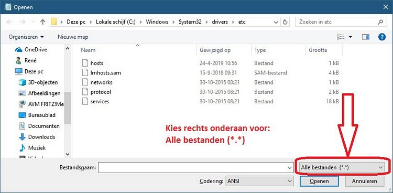Image resolution: width=393 pixels, height=193 pixels.
Task: Open the Help question mark icon
Action: (x=381, y=37)
